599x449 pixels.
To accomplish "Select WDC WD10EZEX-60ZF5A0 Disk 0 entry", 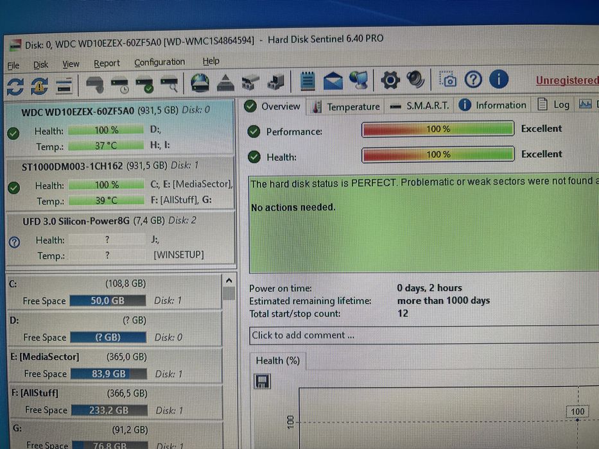I will coord(119,128).
